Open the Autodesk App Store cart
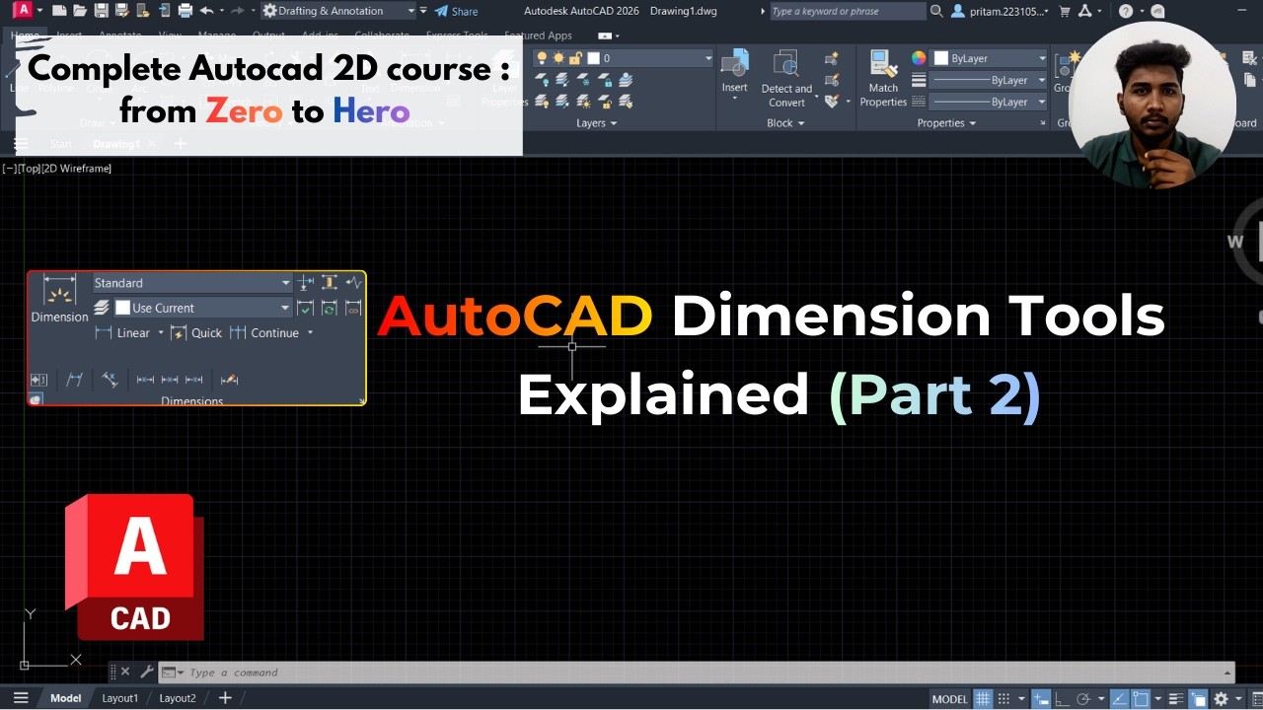1263x710 pixels. (x=1064, y=11)
